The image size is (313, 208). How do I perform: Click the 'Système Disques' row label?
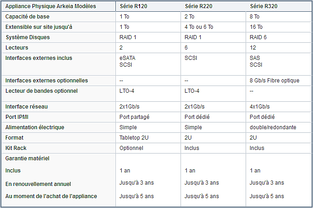tap(28, 37)
